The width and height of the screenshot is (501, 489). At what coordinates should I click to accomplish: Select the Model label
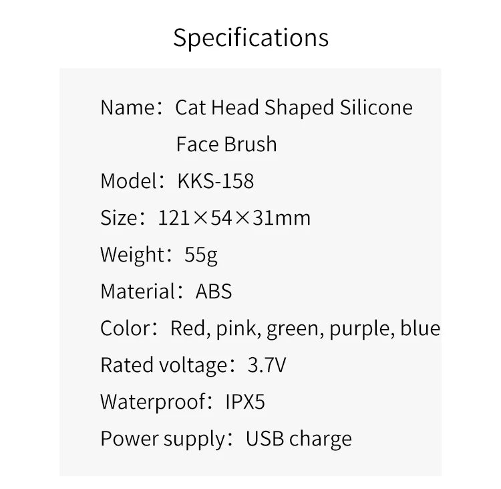pos(130,181)
